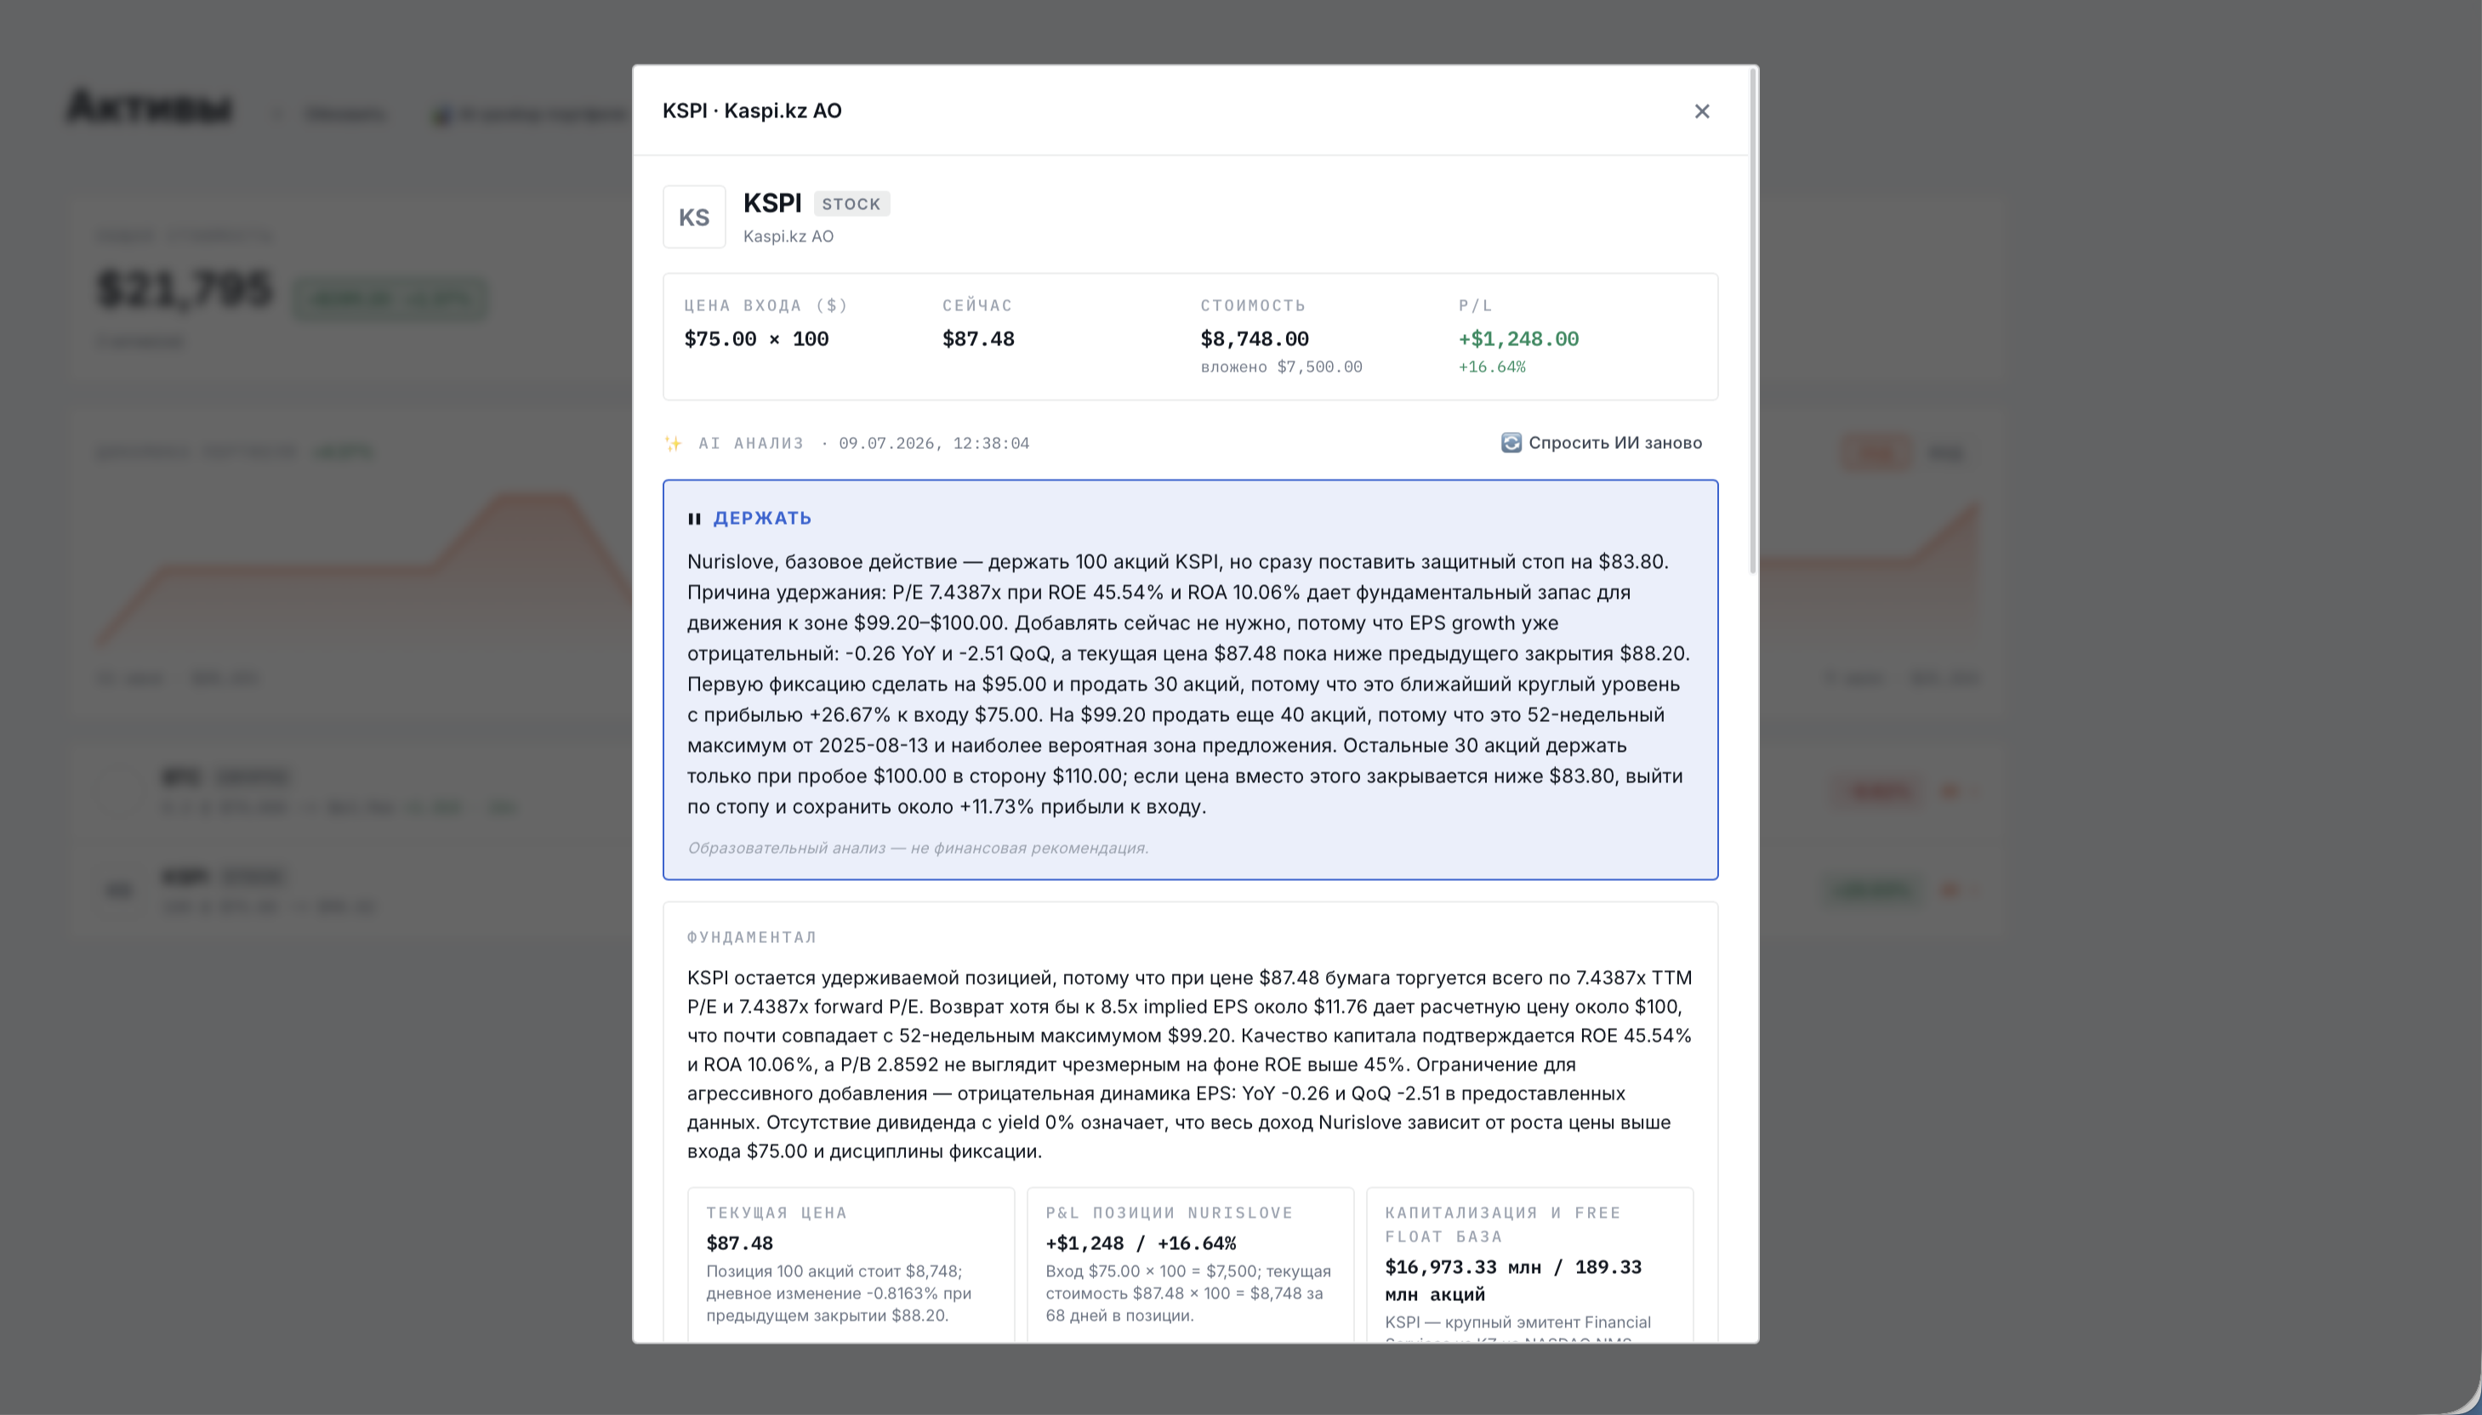Close the KSPI Kaspi.kz AO dialog

point(1700,111)
